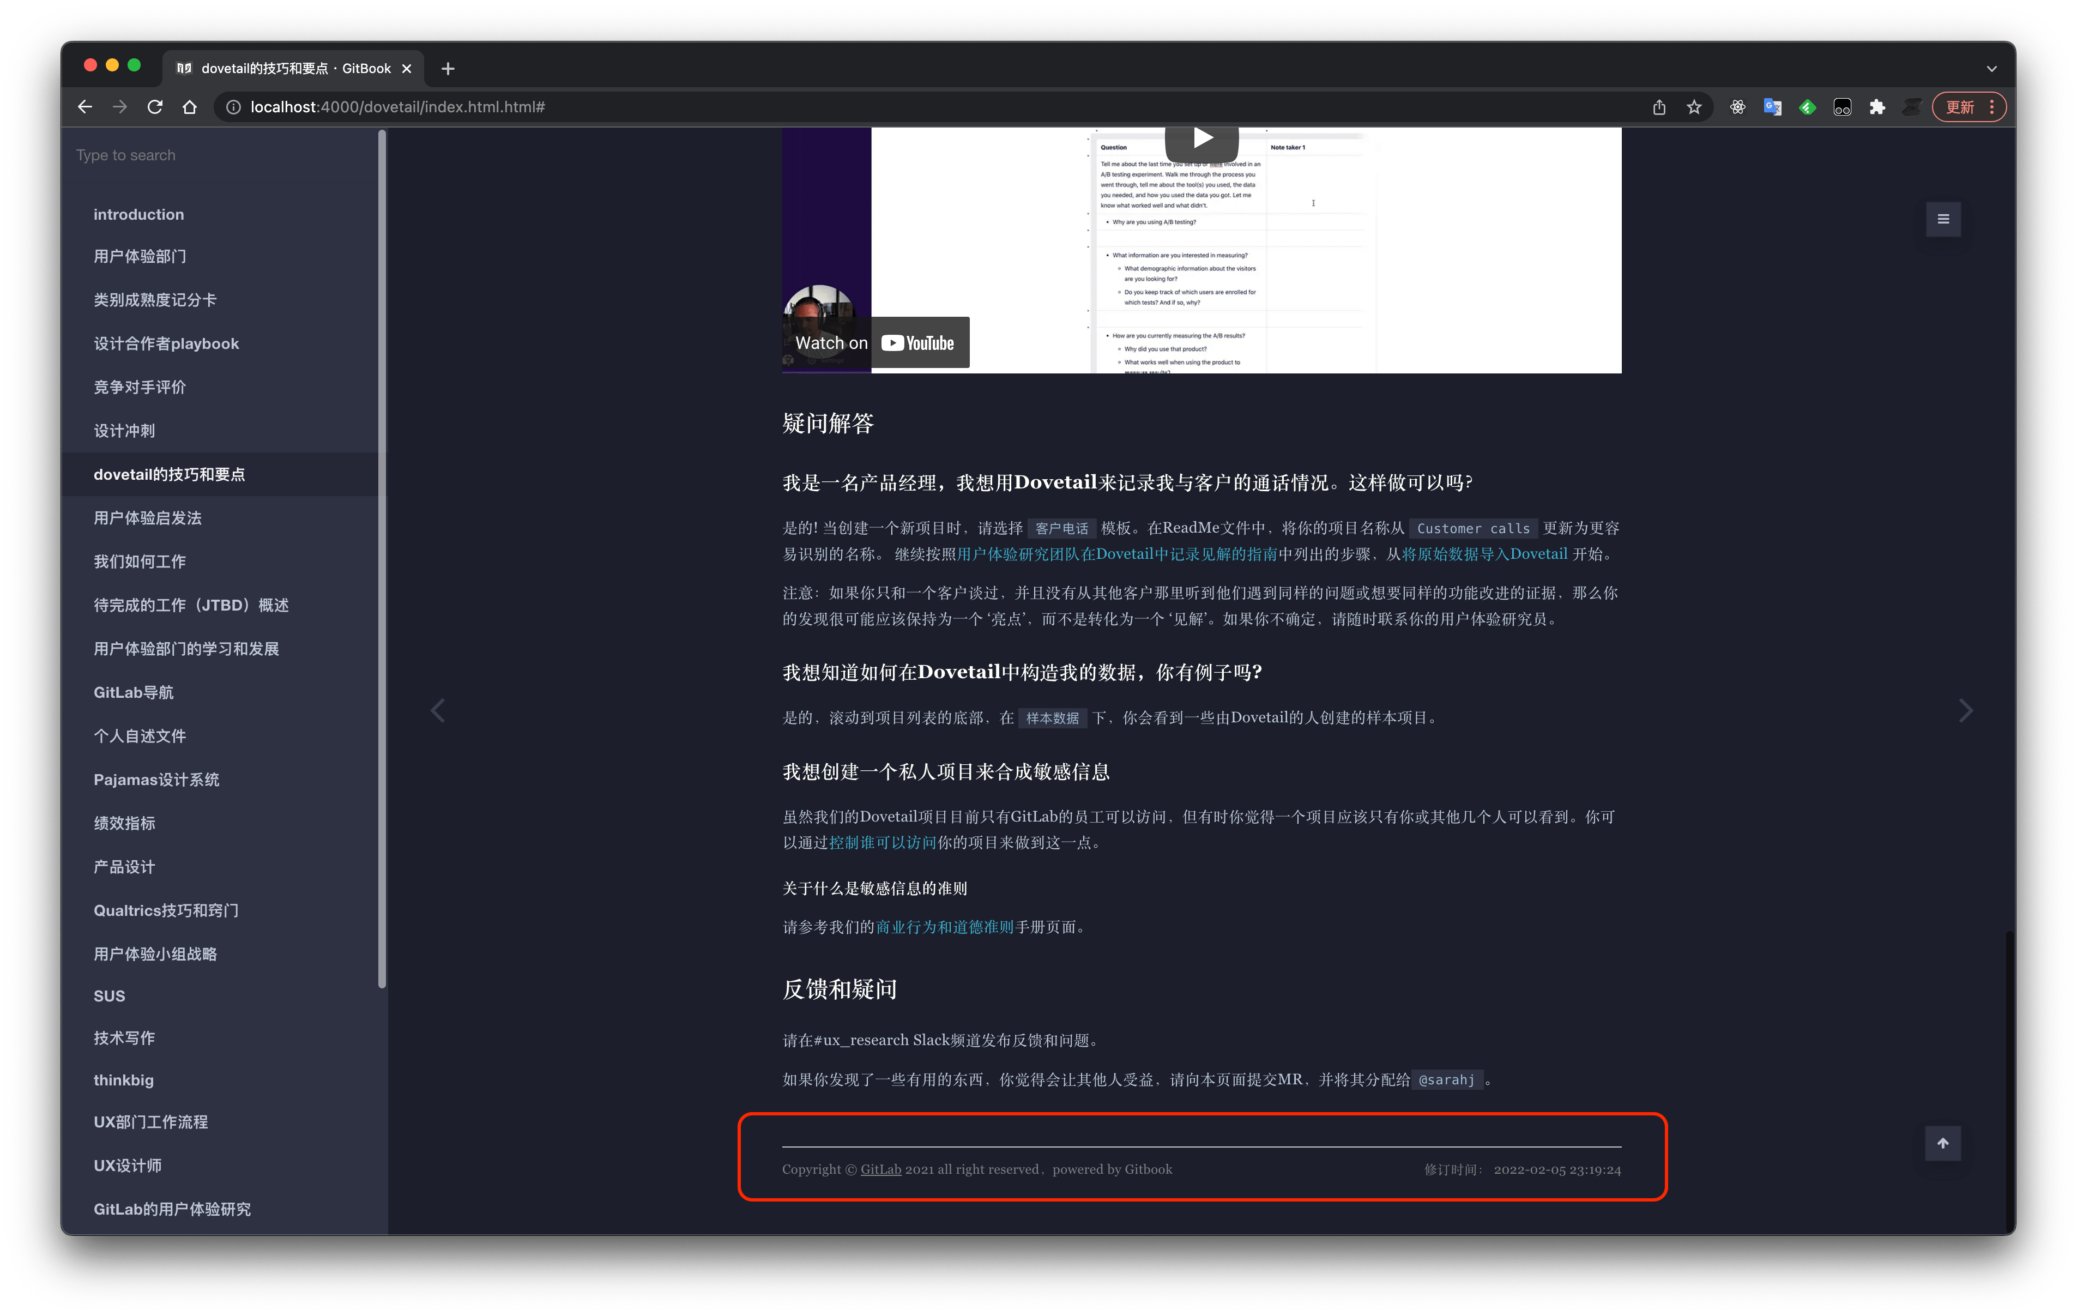2077x1316 pixels.
Task: Toggle the bookmark star for this page
Action: tap(1693, 107)
